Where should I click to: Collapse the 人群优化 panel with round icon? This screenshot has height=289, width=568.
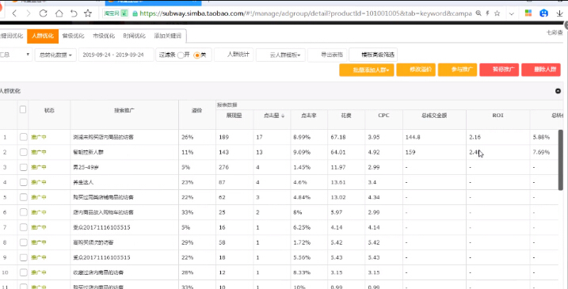click(558, 91)
